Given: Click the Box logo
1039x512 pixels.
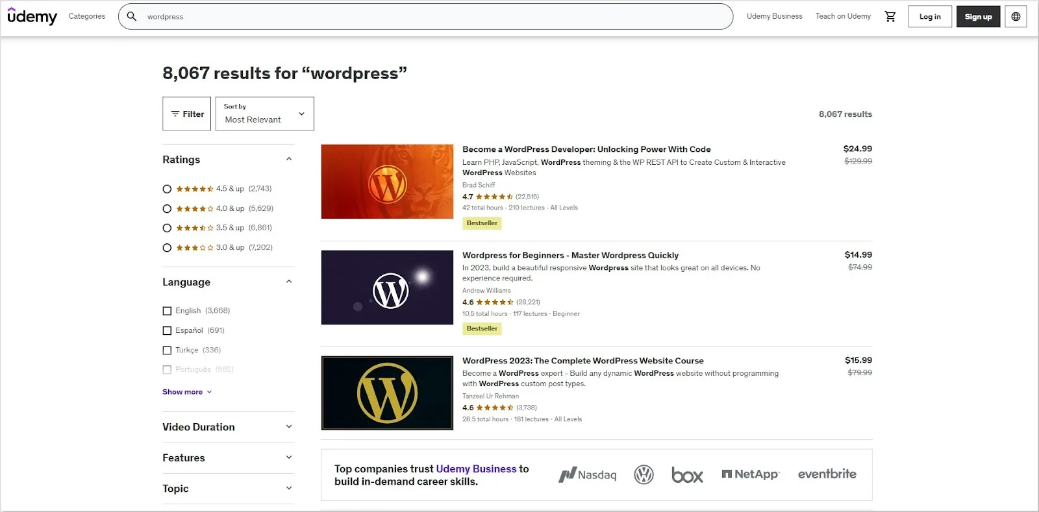Looking at the screenshot, I should pyautogui.click(x=687, y=475).
